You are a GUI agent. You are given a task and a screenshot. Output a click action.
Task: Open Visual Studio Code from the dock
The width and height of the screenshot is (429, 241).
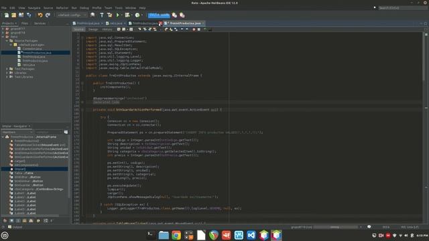(x=251, y=235)
